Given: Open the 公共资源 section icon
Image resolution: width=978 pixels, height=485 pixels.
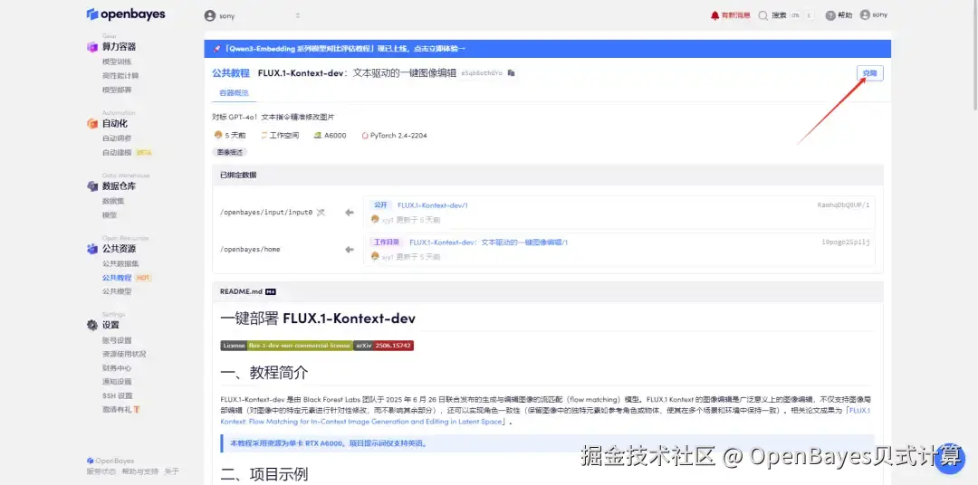Looking at the screenshot, I should pyautogui.click(x=92, y=249).
